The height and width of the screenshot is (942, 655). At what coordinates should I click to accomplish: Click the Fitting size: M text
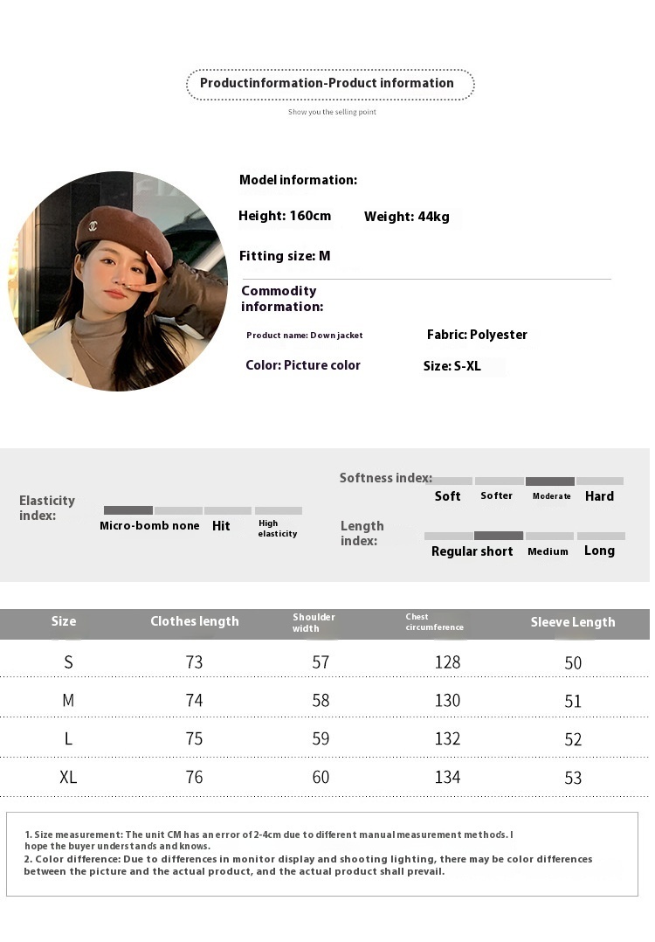[x=285, y=256]
